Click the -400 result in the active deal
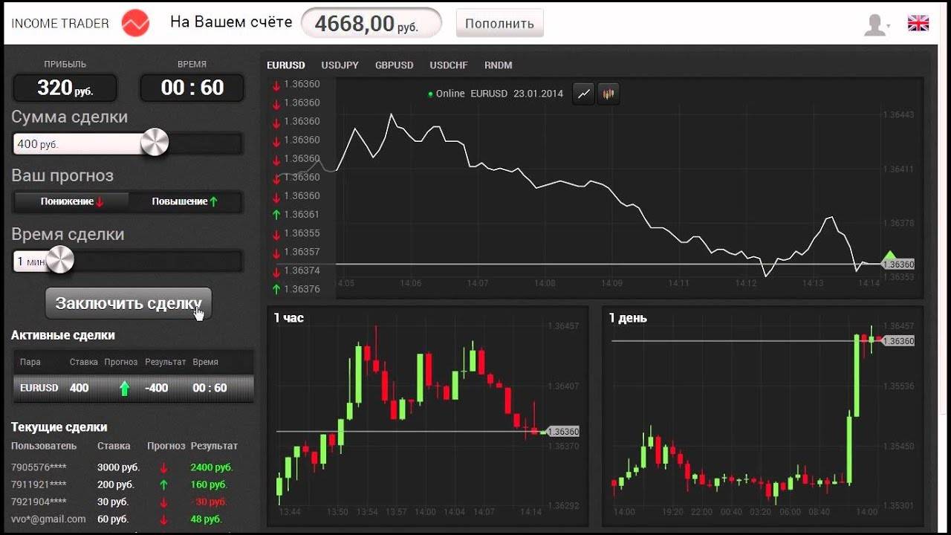The image size is (951, 535). click(156, 388)
